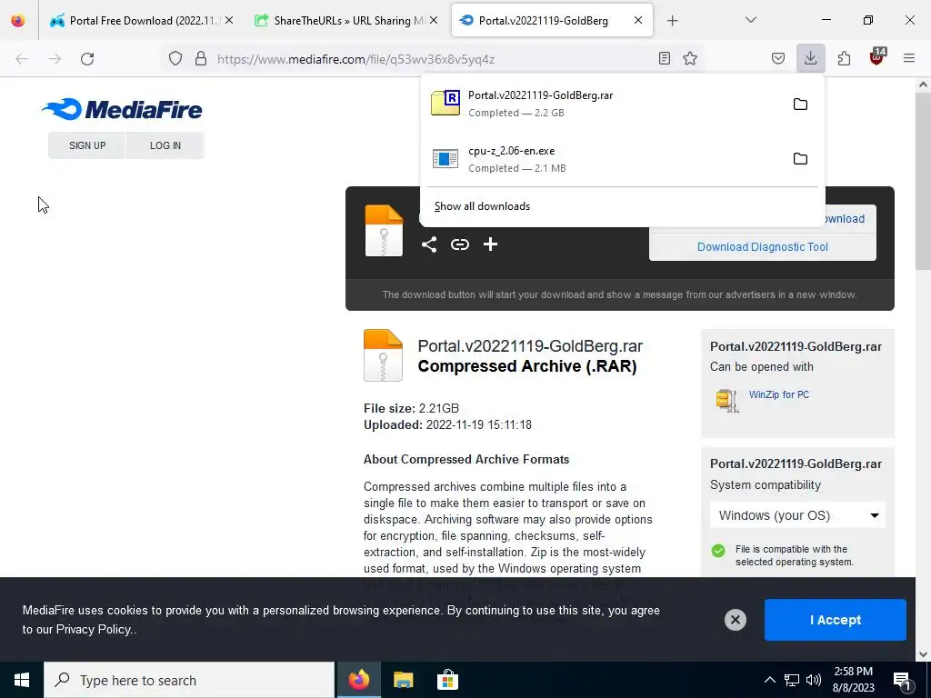Open the Extensions puzzle icon
Viewport: 931px width, 698px height.
tap(844, 58)
